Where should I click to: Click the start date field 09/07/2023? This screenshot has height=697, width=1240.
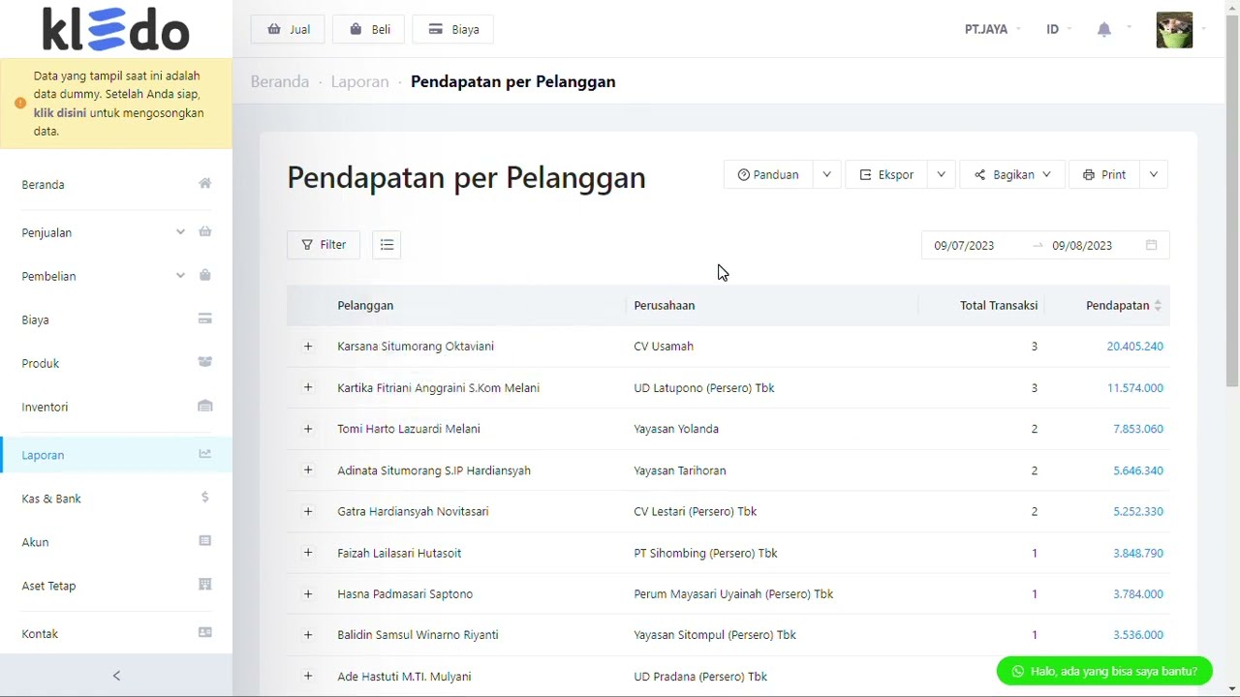click(964, 246)
